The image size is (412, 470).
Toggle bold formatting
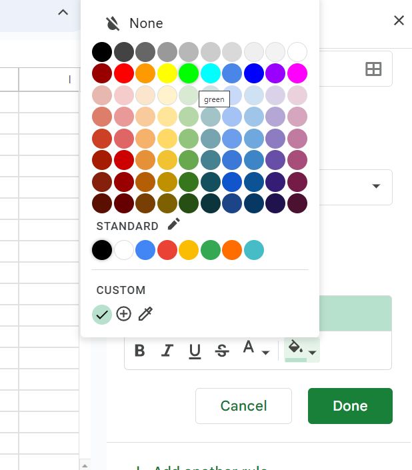[x=139, y=350]
